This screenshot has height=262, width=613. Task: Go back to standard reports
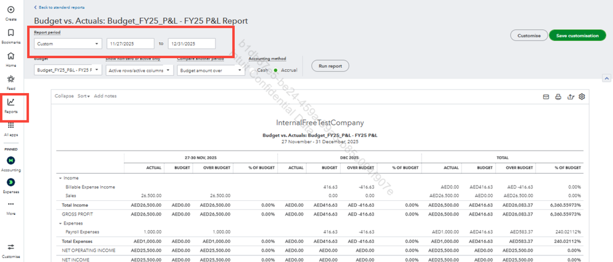[x=59, y=7]
